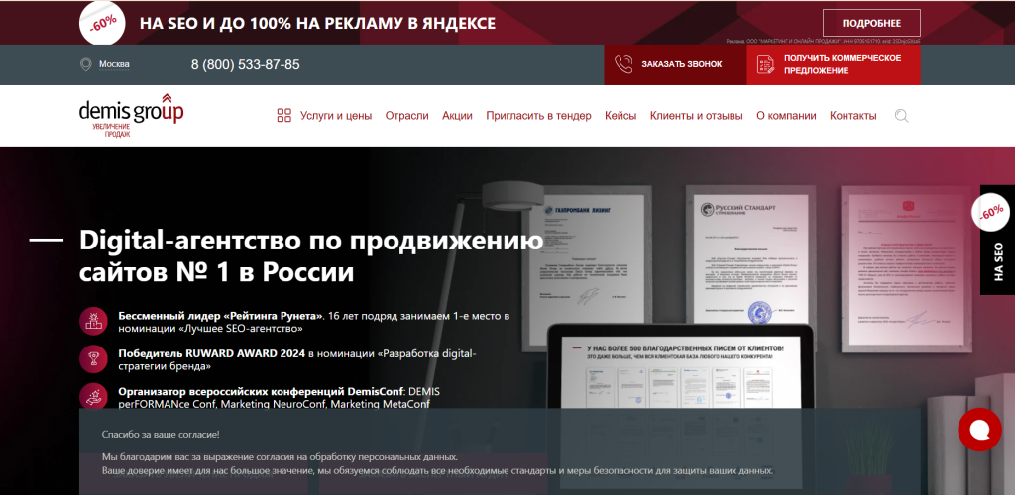Click vertical НА SEO side tab

tap(997, 240)
